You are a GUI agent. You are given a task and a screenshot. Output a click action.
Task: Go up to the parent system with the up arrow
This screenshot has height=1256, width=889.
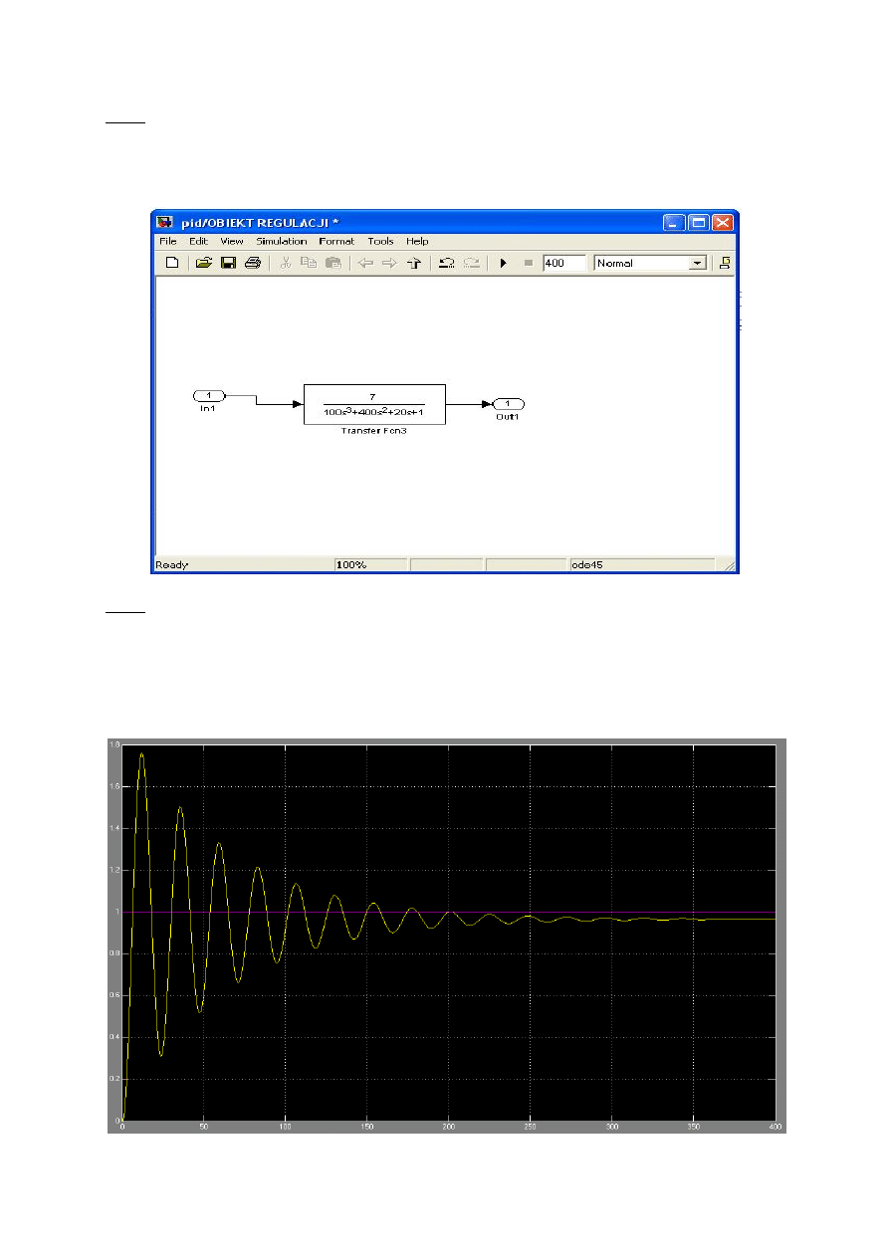tap(415, 263)
